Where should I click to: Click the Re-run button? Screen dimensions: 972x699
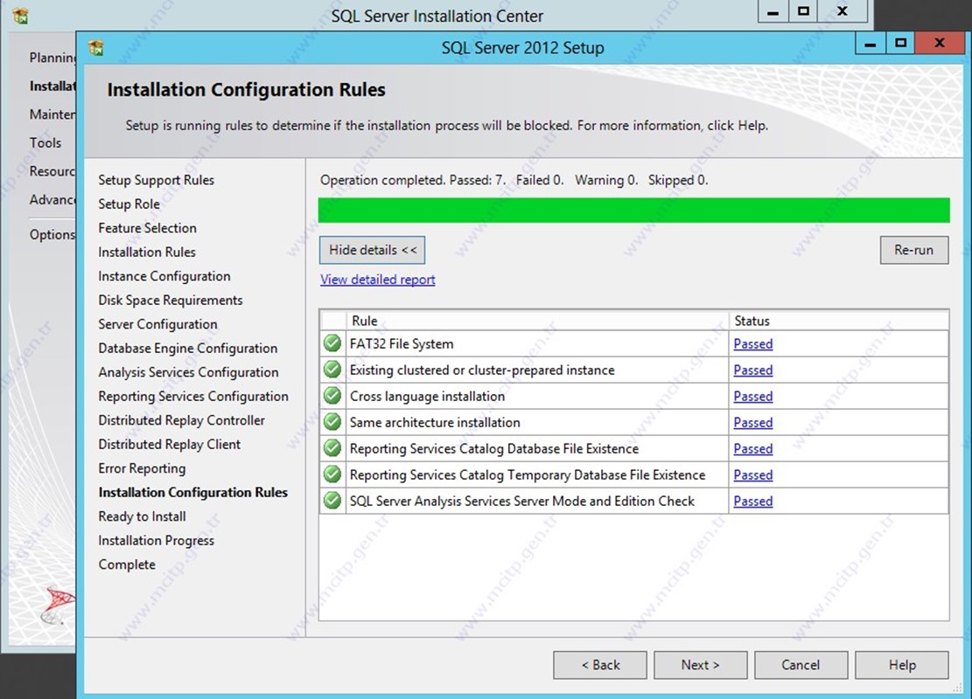tap(913, 250)
